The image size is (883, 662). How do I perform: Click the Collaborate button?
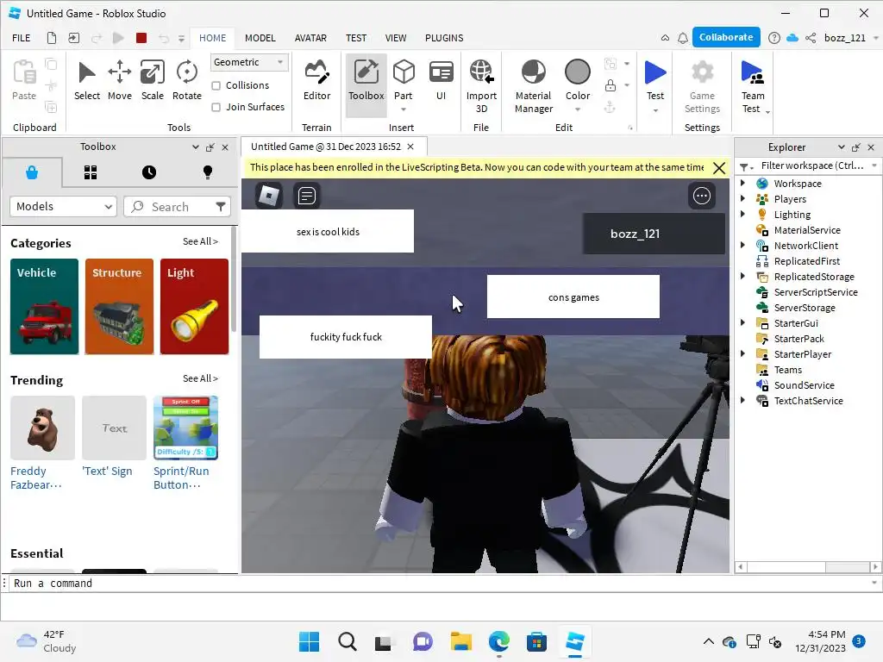point(726,37)
